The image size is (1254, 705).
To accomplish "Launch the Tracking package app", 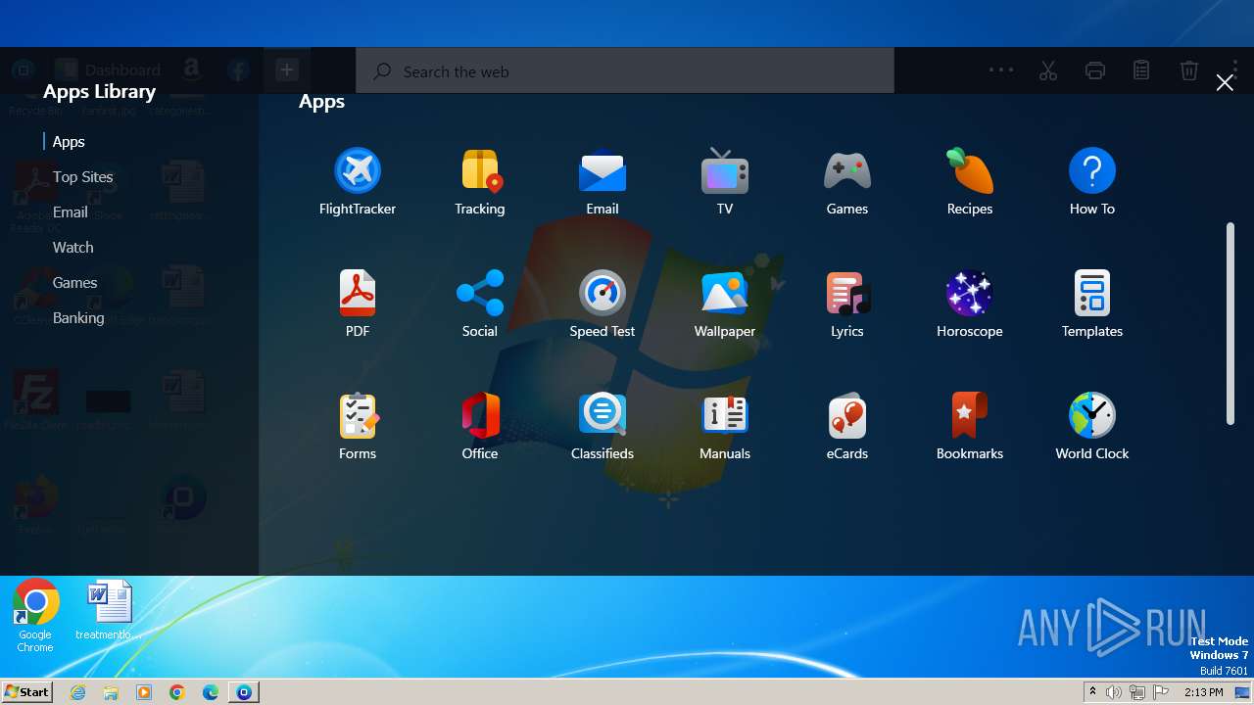I will (x=480, y=182).
